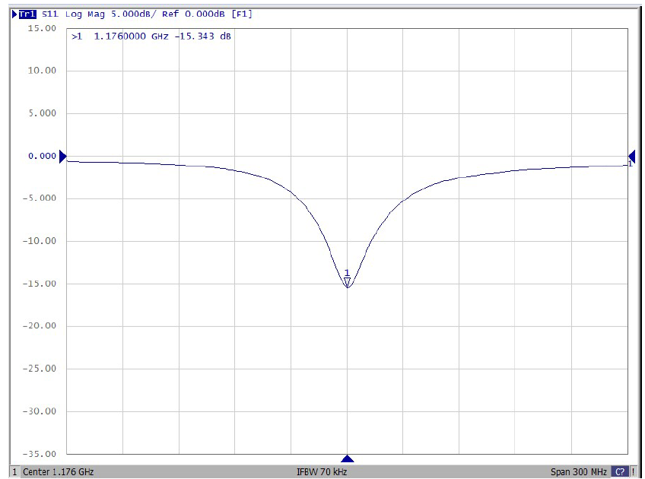
Task: Select the Tr1 trace label
Action: pos(27,14)
